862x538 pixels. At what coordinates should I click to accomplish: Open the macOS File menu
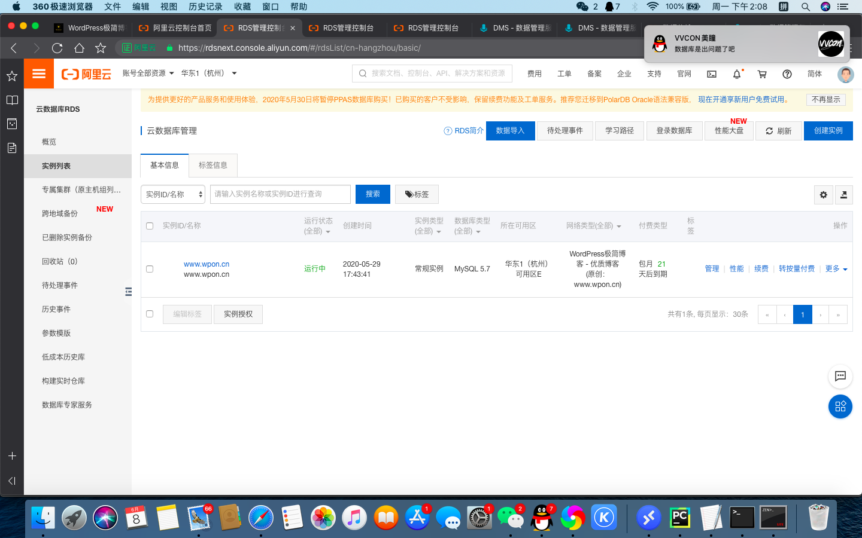tap(113, 7)
